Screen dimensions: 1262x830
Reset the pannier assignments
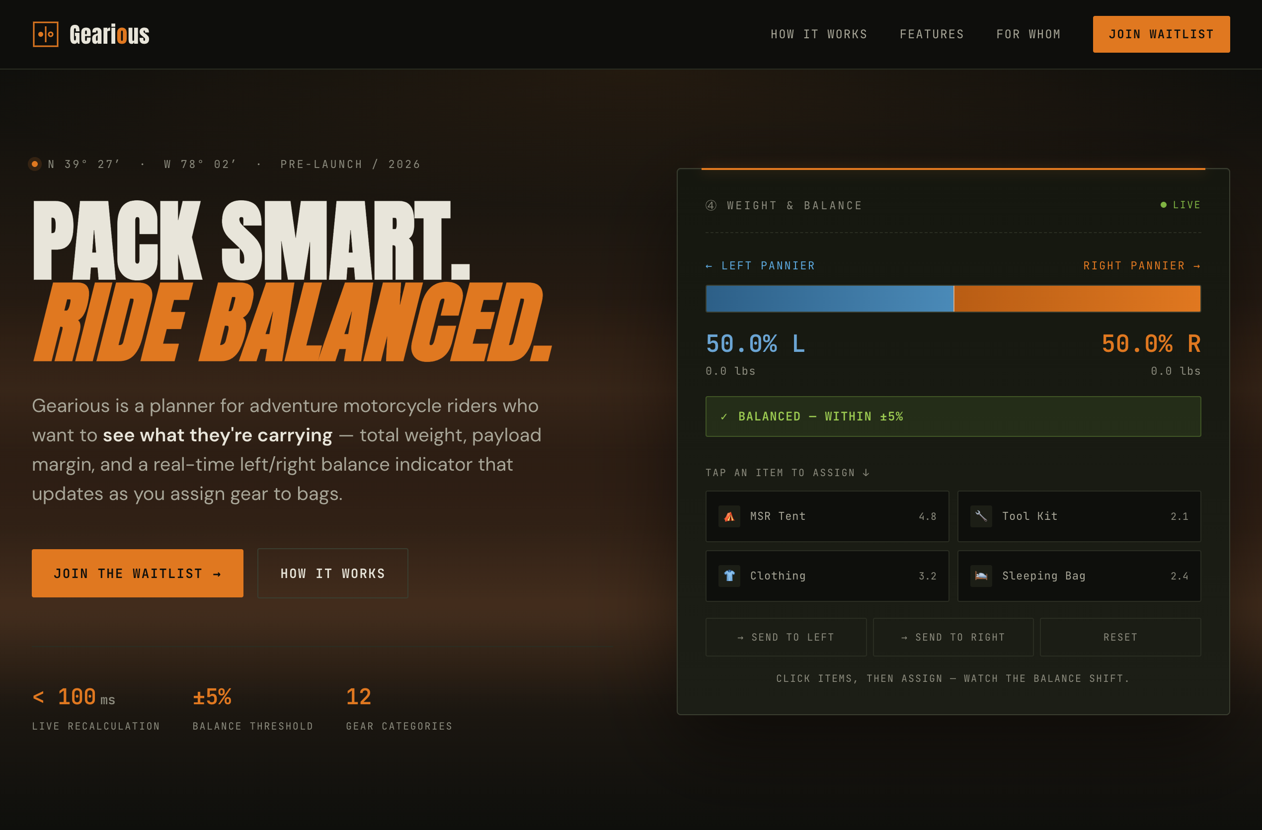(x=1120, y=637)
